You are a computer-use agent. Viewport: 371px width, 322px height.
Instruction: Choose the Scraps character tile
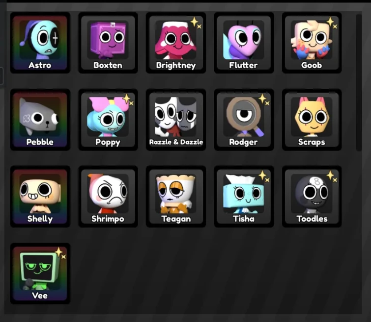[312, 120]
